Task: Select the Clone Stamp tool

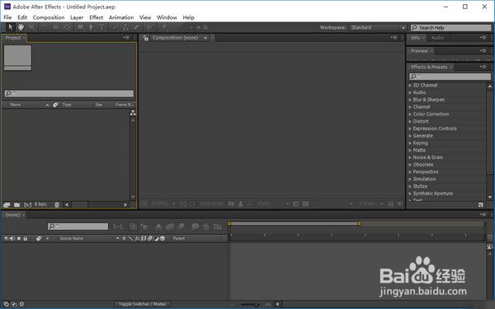Action: (x=125, y=27)
